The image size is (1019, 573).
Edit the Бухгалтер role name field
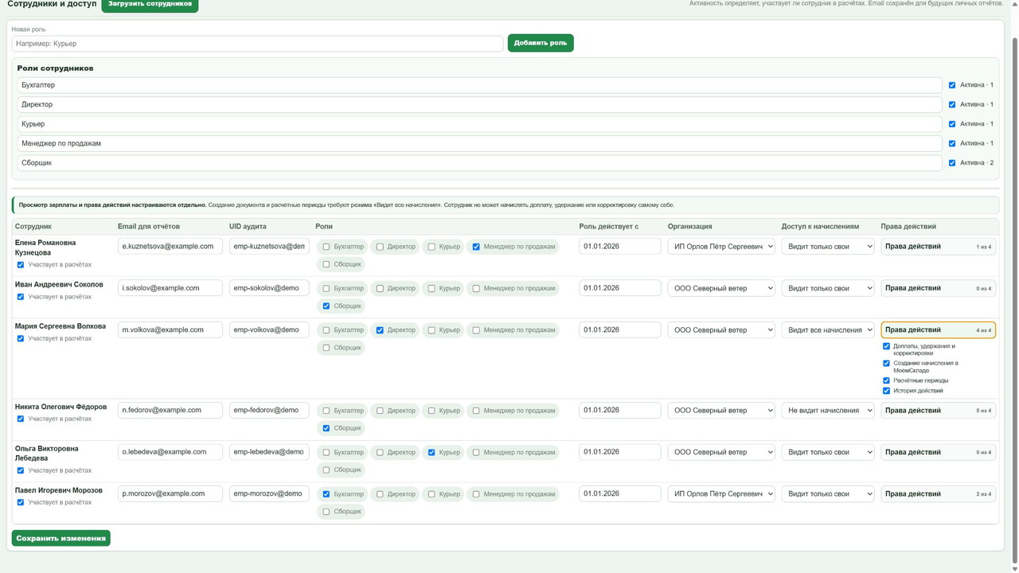pos(480,85)
